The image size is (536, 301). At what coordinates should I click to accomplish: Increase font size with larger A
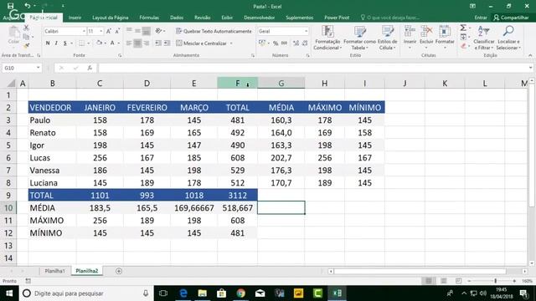click(109, 31)
